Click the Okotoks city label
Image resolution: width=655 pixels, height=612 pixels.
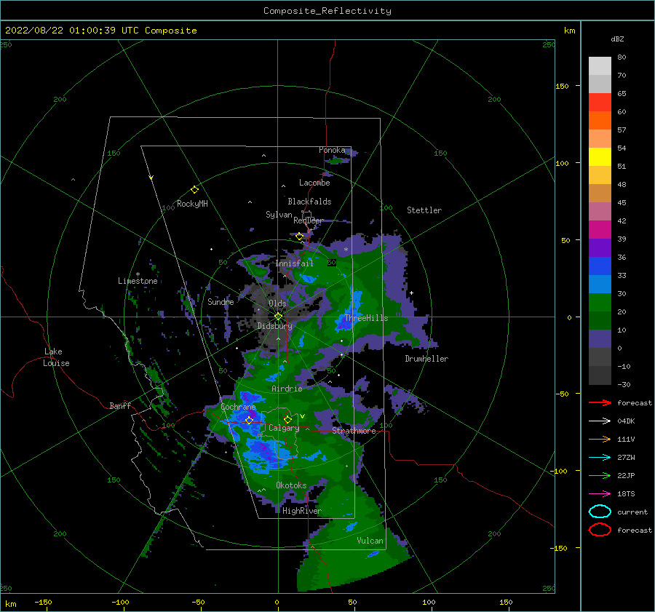click(291, 485)
